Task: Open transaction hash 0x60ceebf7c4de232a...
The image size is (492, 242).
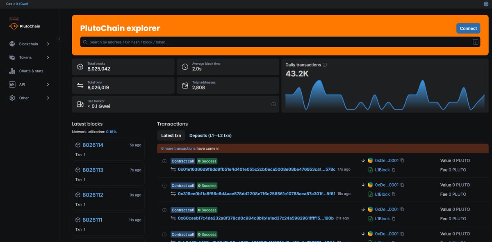Action: tap(256, 218)
